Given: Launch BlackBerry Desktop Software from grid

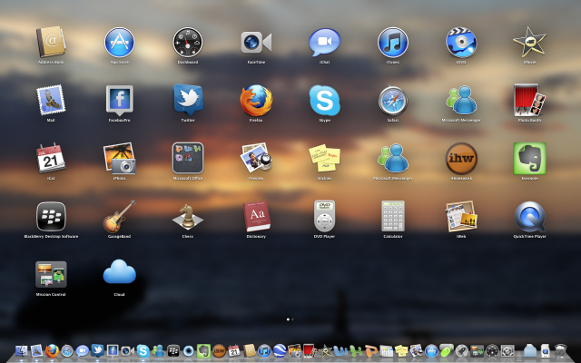Looking at the screenshot, I should pos(51,216).
